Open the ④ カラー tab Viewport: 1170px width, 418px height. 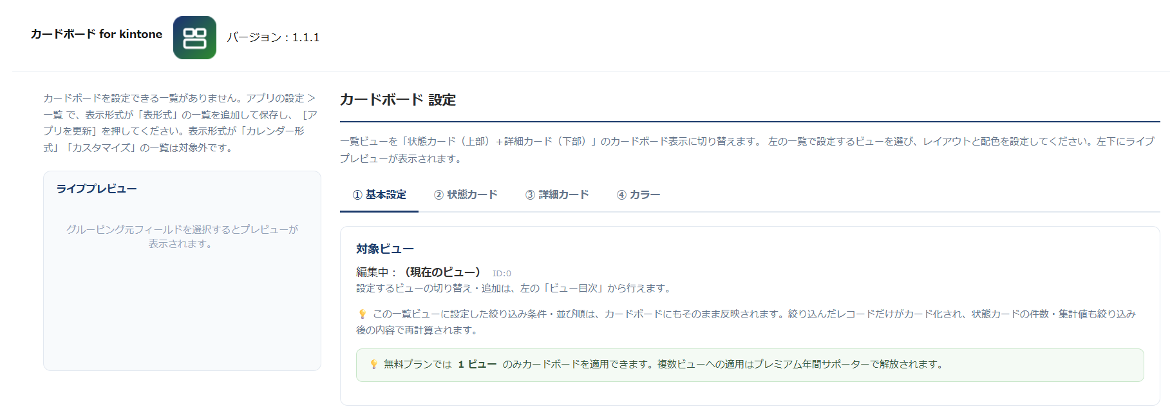(x=638, y=195)
